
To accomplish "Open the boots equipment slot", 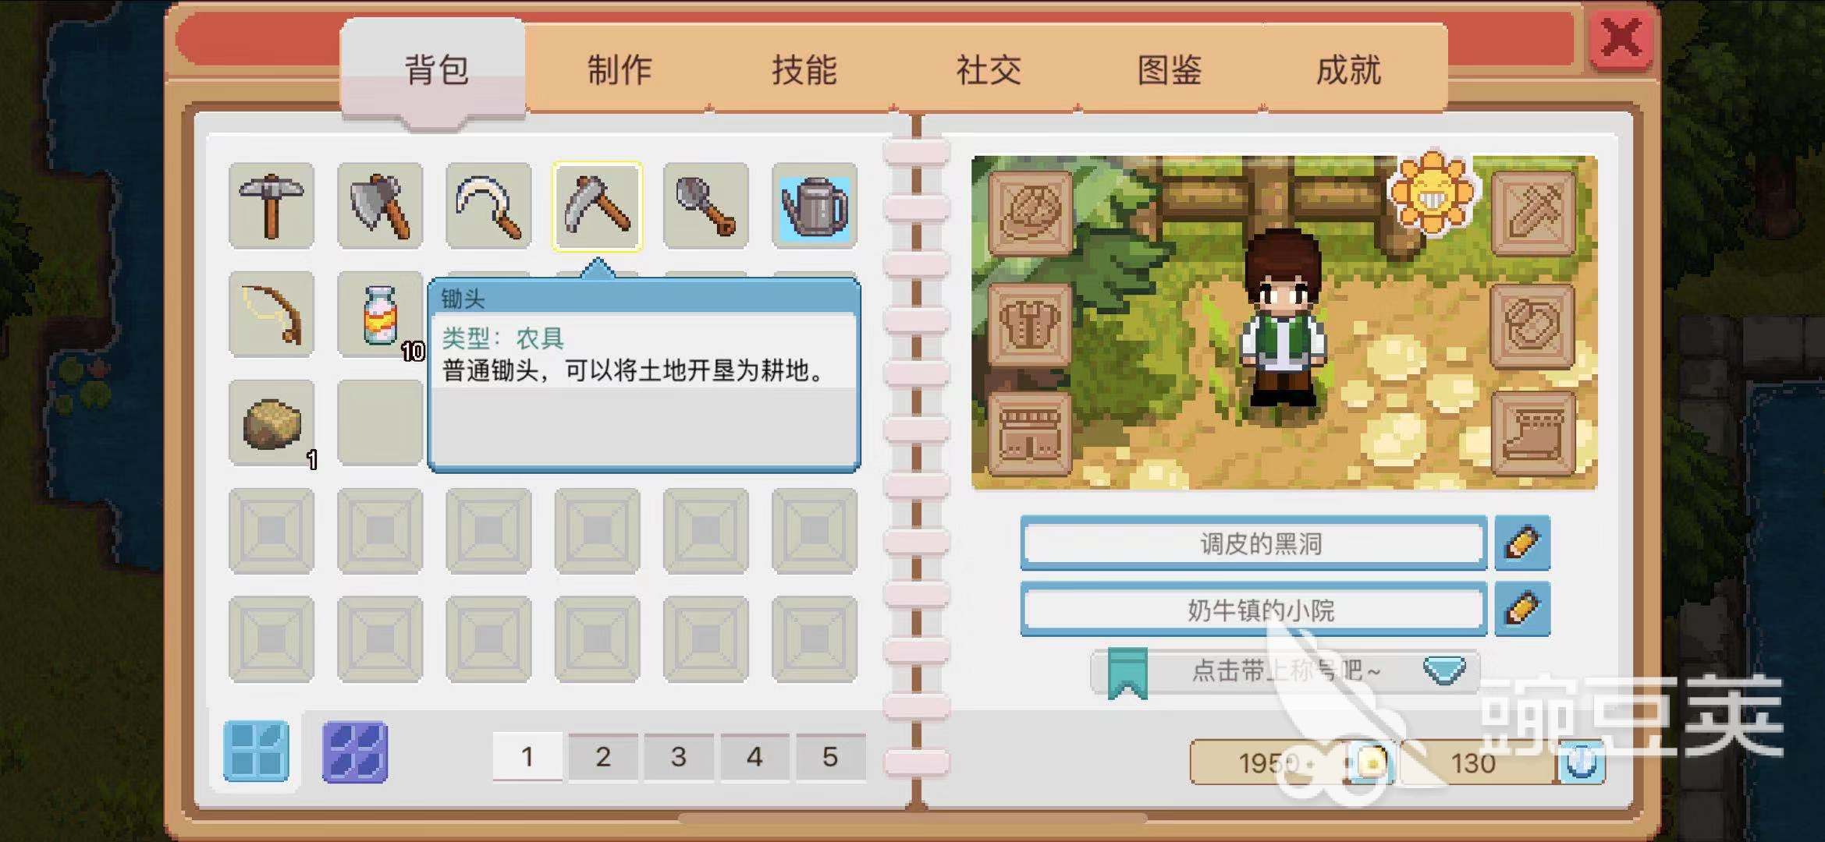I will [x=1533, y=433].
